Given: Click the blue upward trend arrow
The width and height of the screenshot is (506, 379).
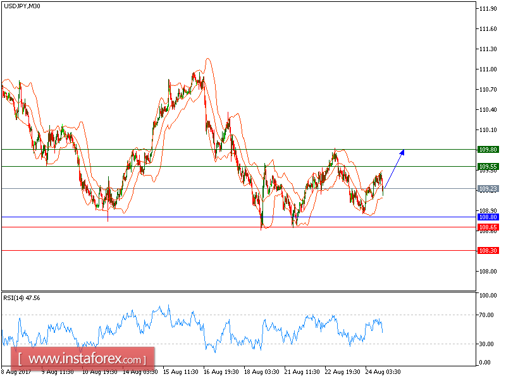Looking at the screenshot, I should [392, 168].
